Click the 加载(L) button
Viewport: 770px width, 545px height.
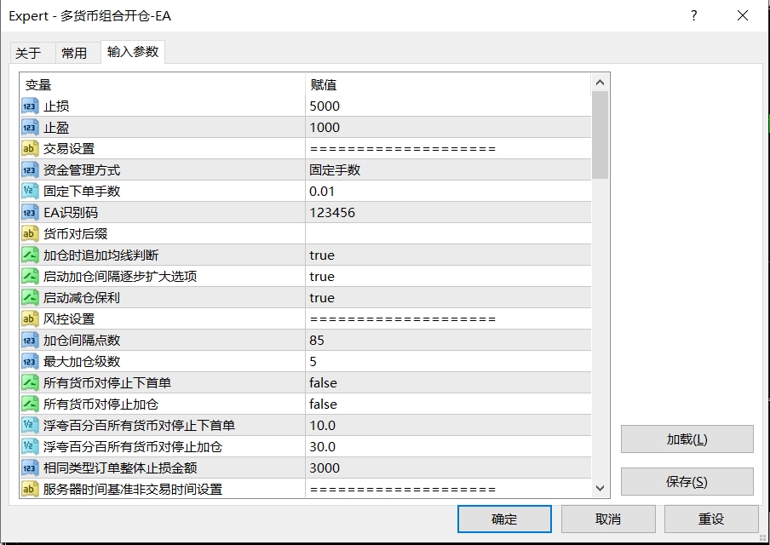[x=687, y=439]
